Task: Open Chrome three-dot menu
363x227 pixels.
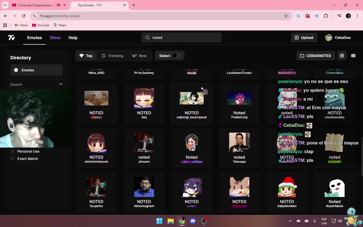Action: pos(357,16)
